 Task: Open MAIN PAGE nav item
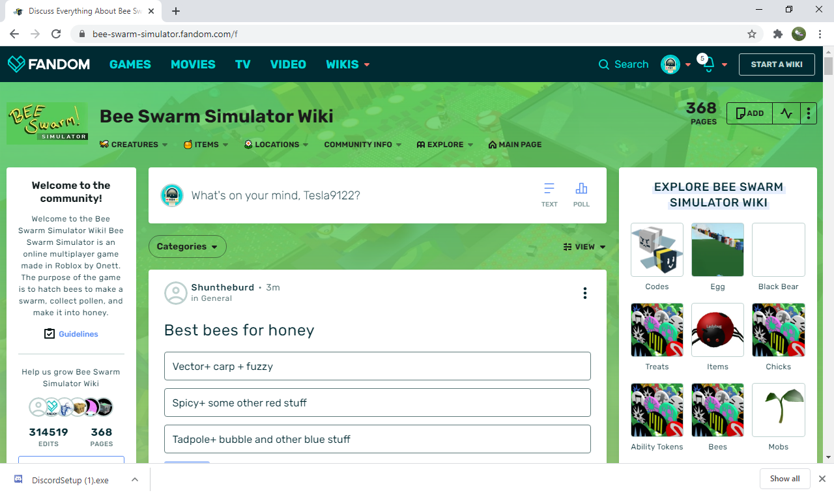(515, 145)
